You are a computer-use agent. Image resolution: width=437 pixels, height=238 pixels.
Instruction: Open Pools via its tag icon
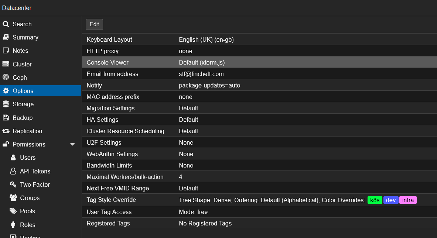(x=13, y=211)
